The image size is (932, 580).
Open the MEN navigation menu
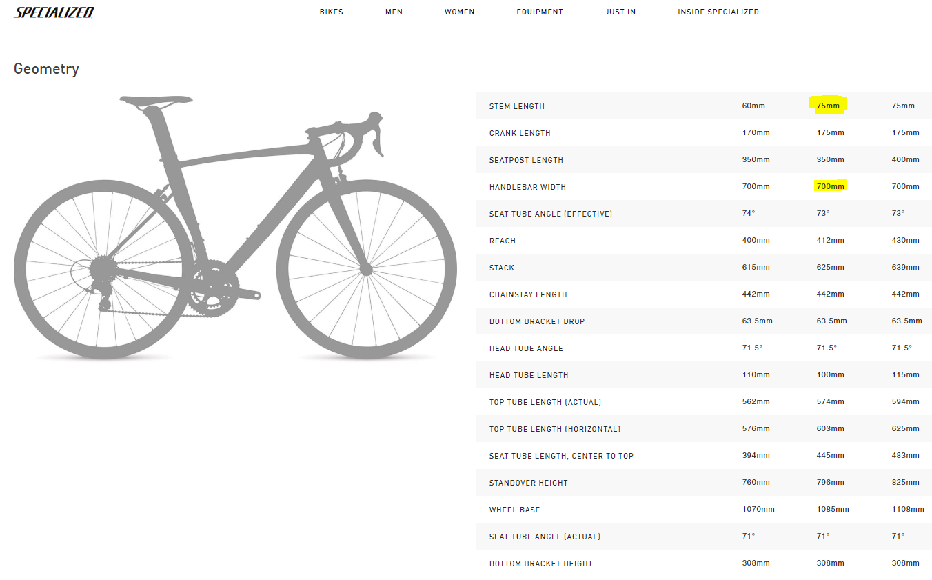click(394, 12)
